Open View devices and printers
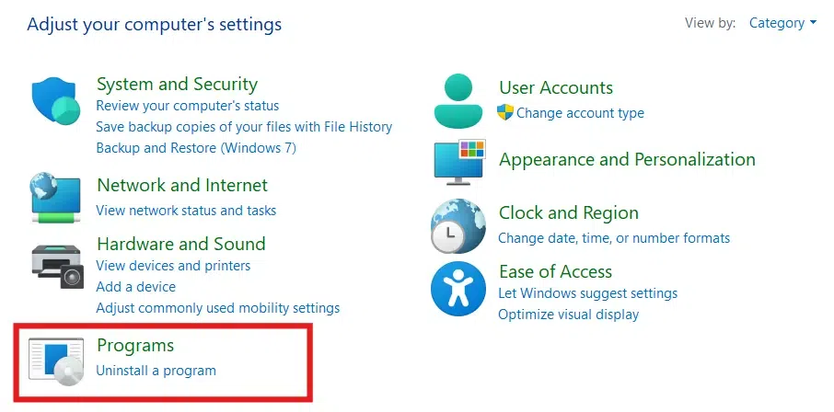 pyautogui.click(x=173, y=266)
